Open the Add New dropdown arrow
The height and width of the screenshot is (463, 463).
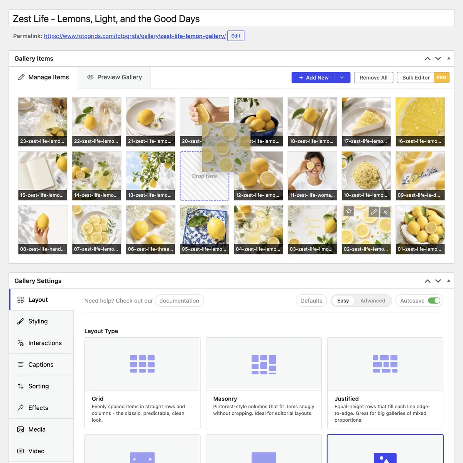342,78
